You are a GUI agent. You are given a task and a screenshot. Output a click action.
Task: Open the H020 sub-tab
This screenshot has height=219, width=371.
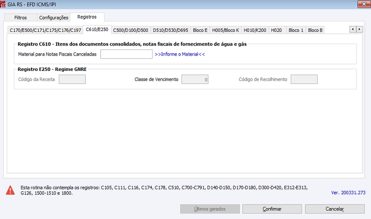pos(276,30)
